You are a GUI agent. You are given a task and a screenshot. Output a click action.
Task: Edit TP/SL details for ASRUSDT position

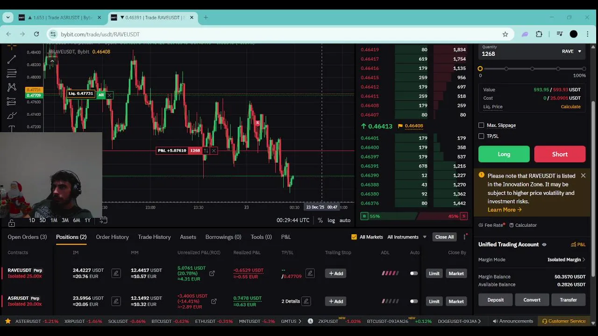[x=306, y=301]
